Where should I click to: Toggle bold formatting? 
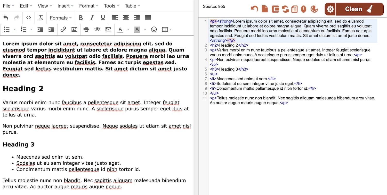click(x=81, y=18)
